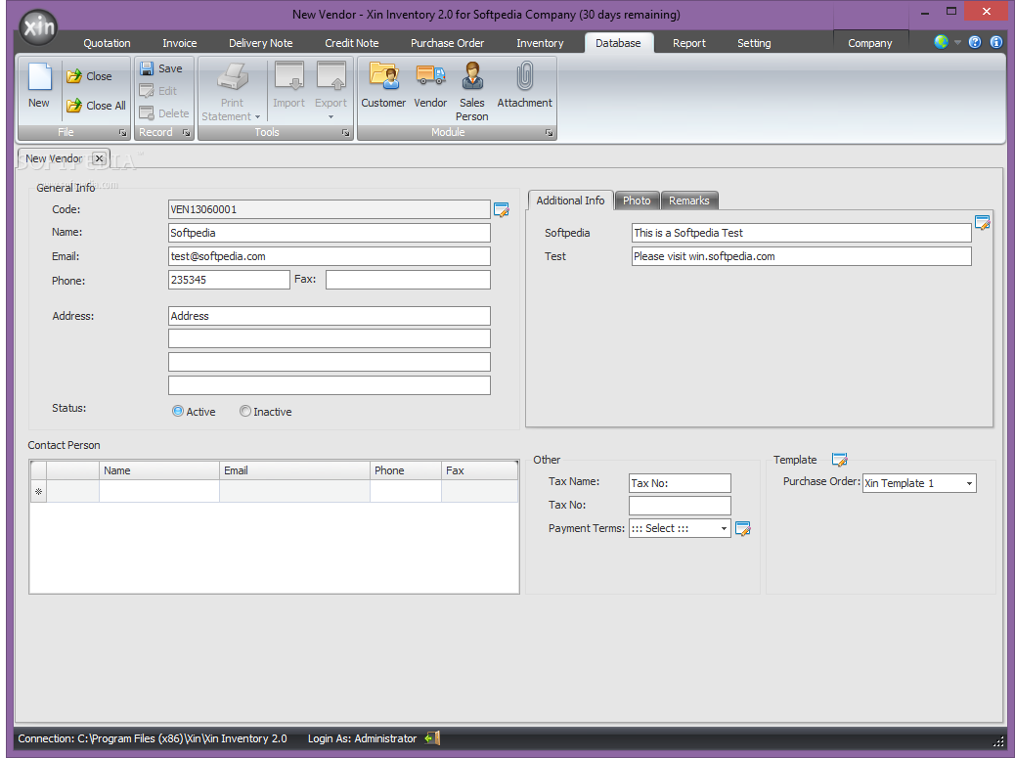
Task: Open the Report ribbon tab
Action: 688,43
